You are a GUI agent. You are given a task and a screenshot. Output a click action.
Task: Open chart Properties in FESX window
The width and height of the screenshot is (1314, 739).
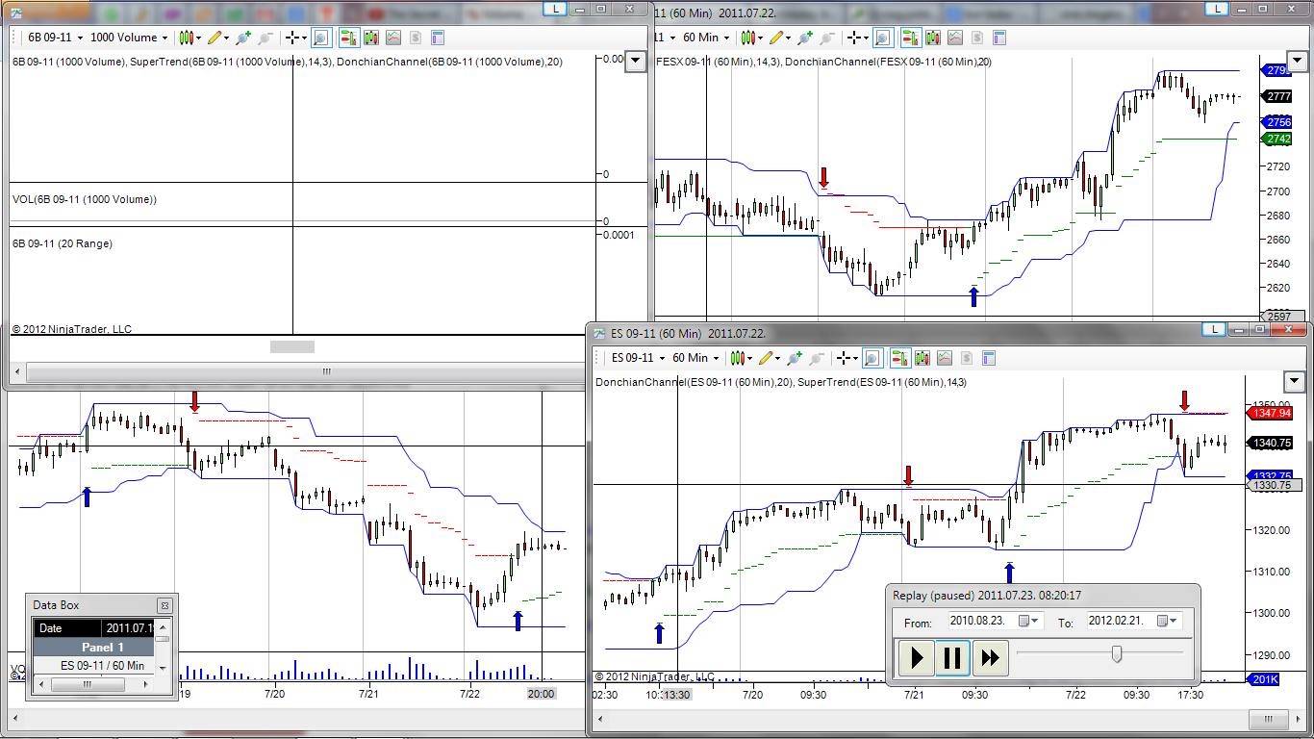coord(999,38)
